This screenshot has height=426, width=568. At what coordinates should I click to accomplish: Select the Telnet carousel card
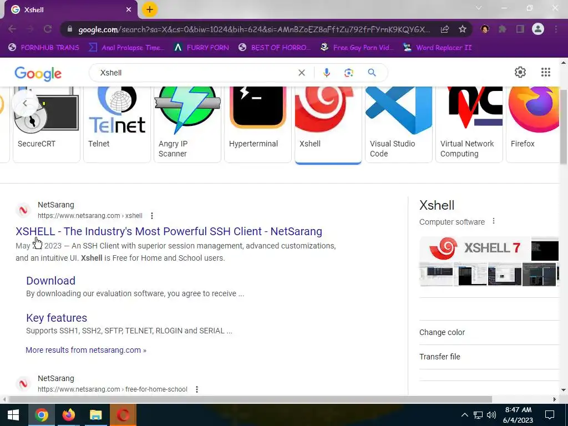117,124
